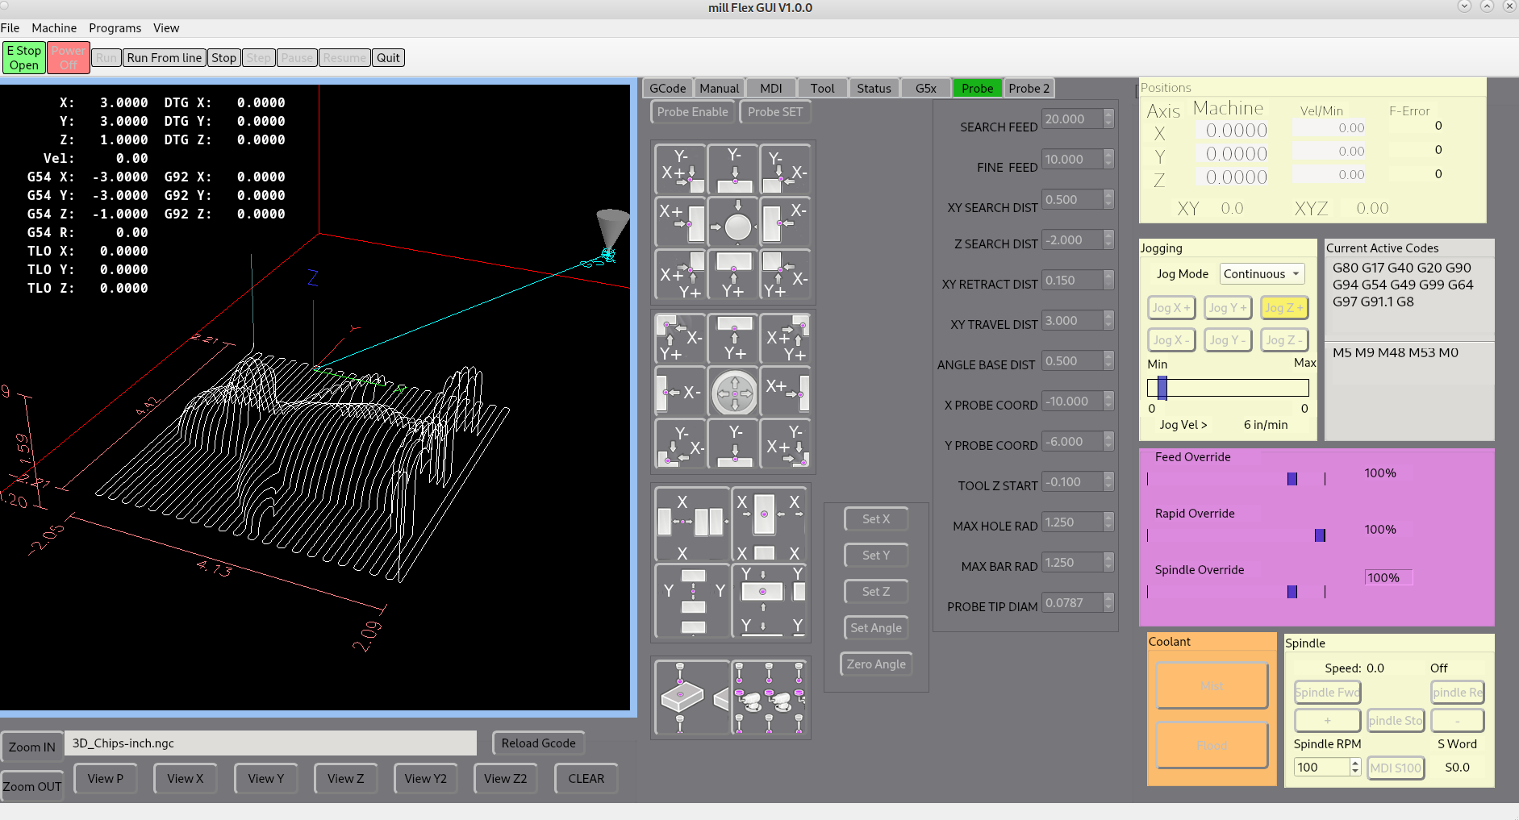Click the Jog Vel slider
The image size is (1519, 820).
[x=1228, y=388]
